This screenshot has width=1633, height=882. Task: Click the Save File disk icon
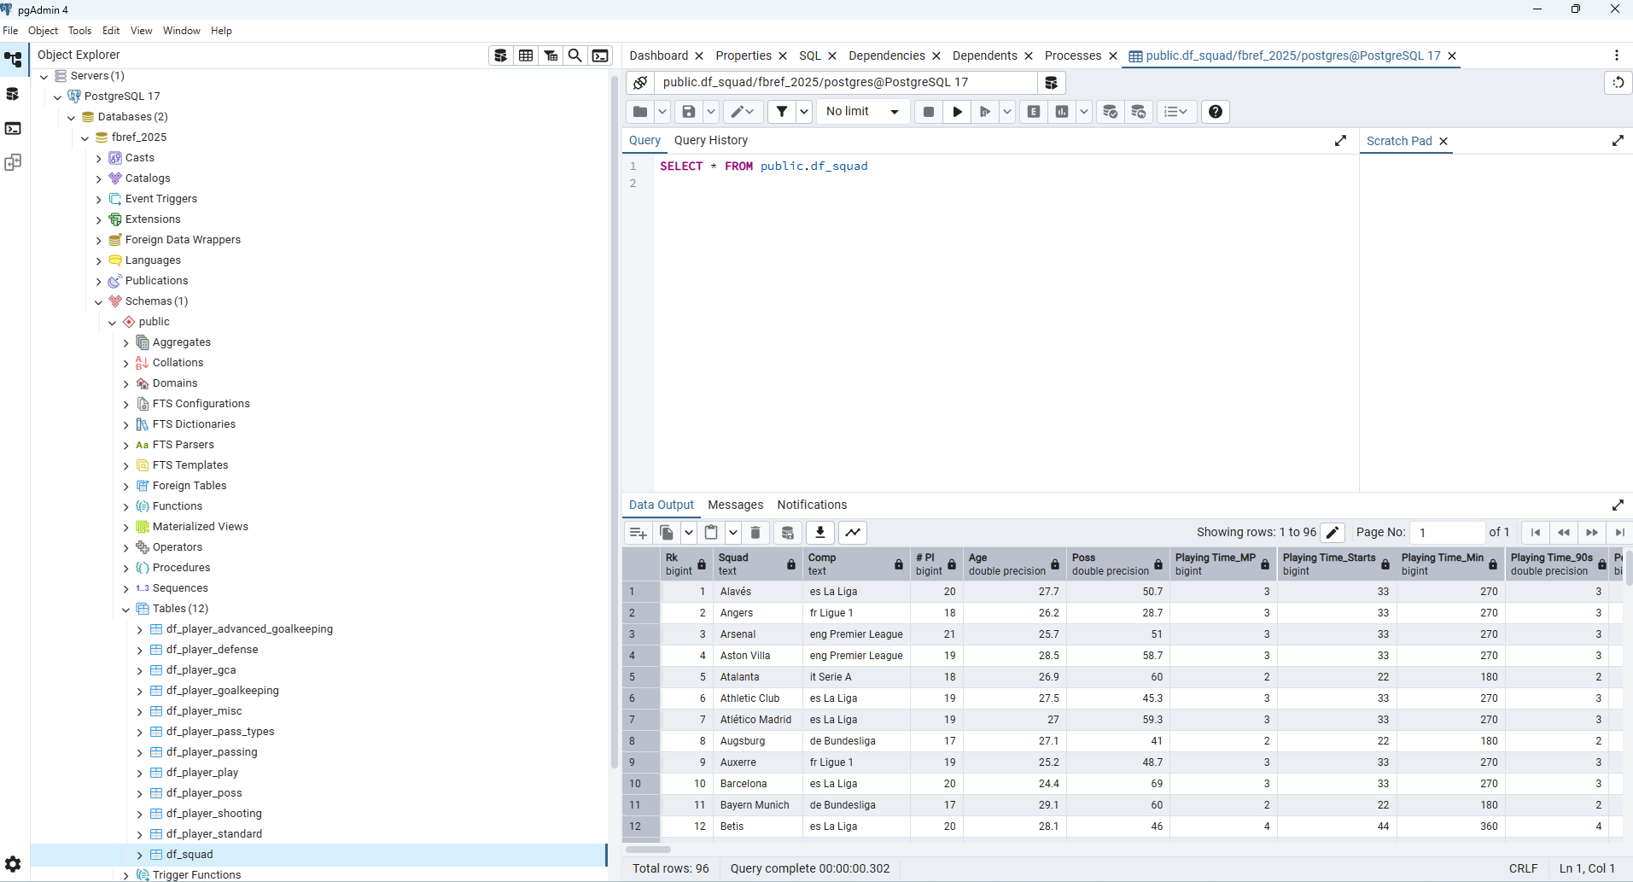point(689,112)
